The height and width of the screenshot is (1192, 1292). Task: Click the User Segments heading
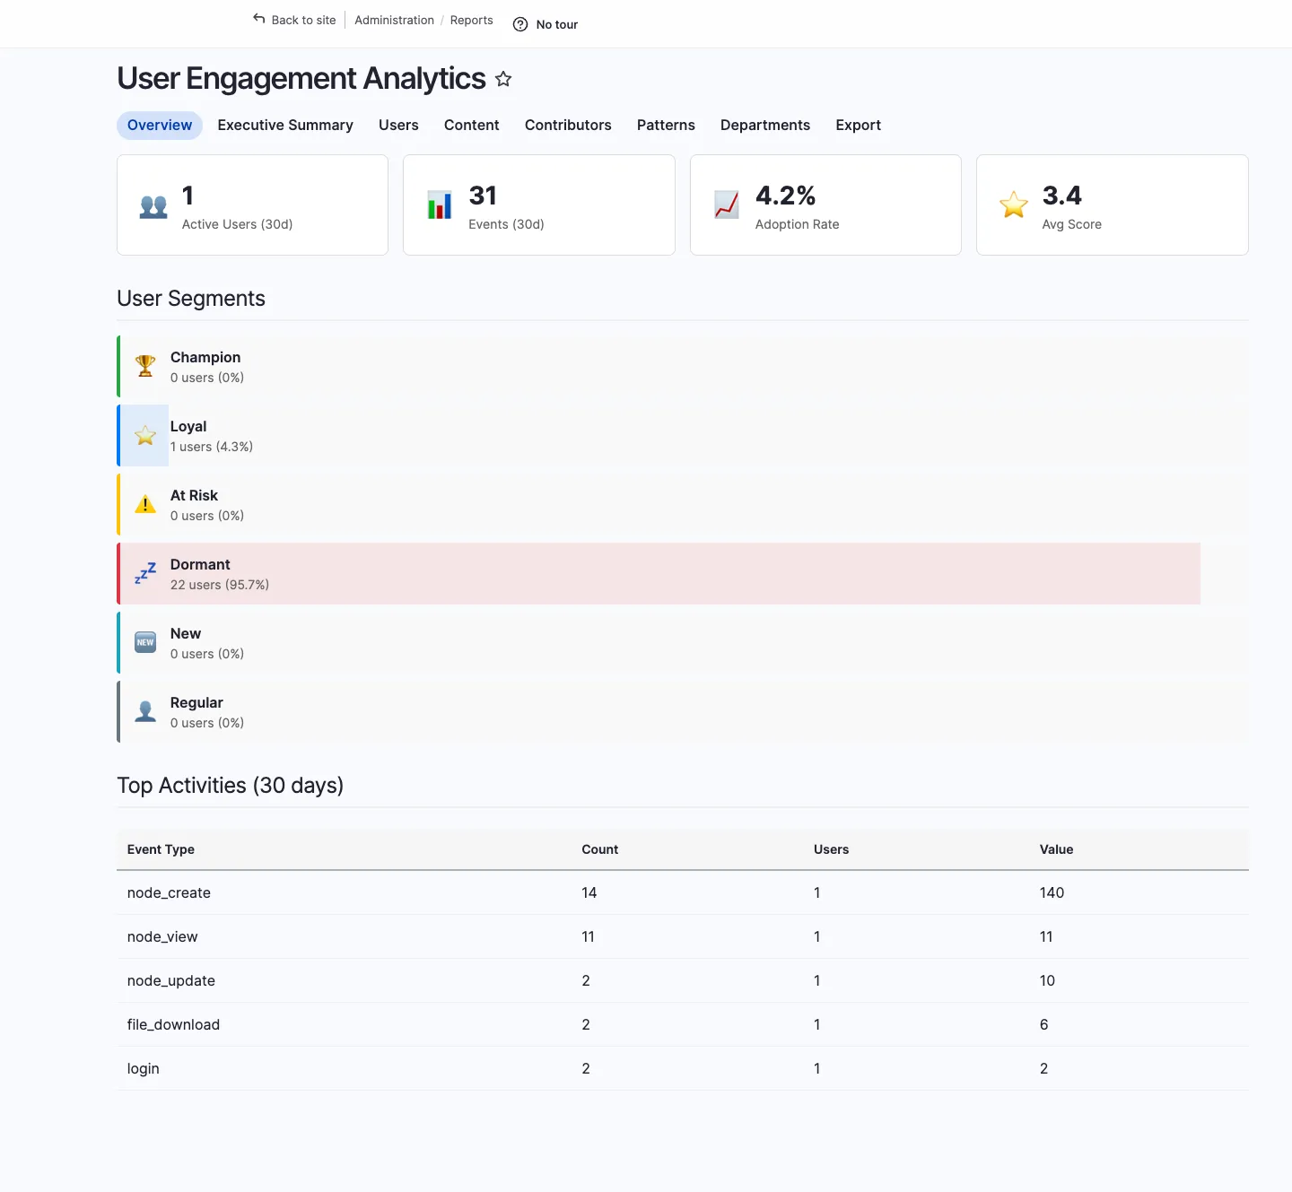(x=191, y=299)
